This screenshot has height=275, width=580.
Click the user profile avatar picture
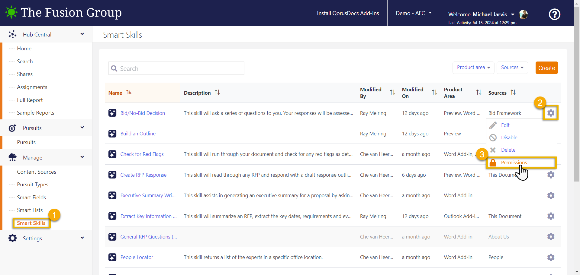524,14
